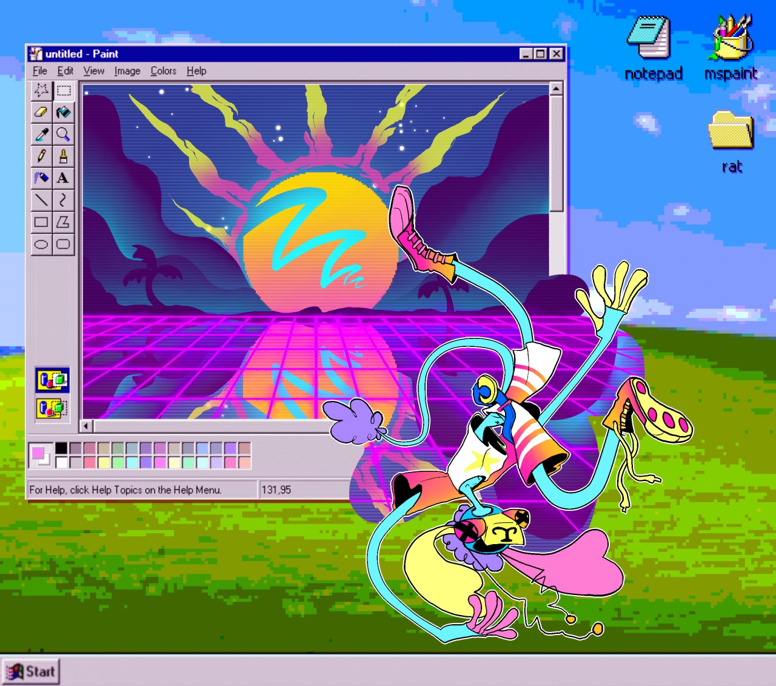
Task: Open the Colors menu
Action: click(x=164, y=71)
